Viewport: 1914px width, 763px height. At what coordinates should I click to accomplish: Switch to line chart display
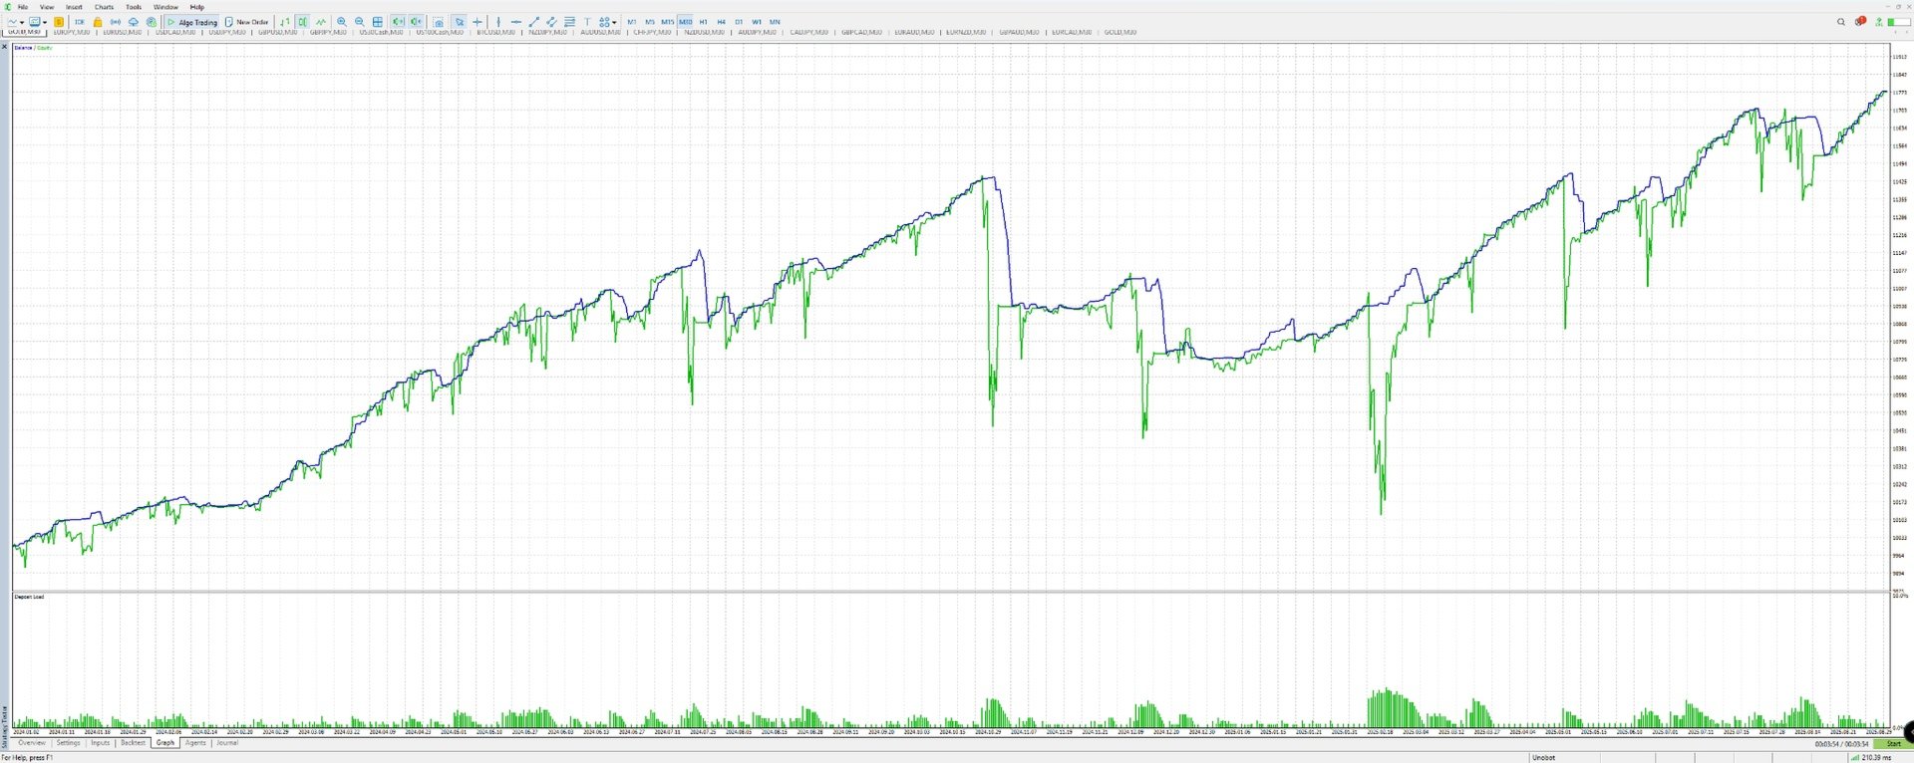[x=321, y=22]
